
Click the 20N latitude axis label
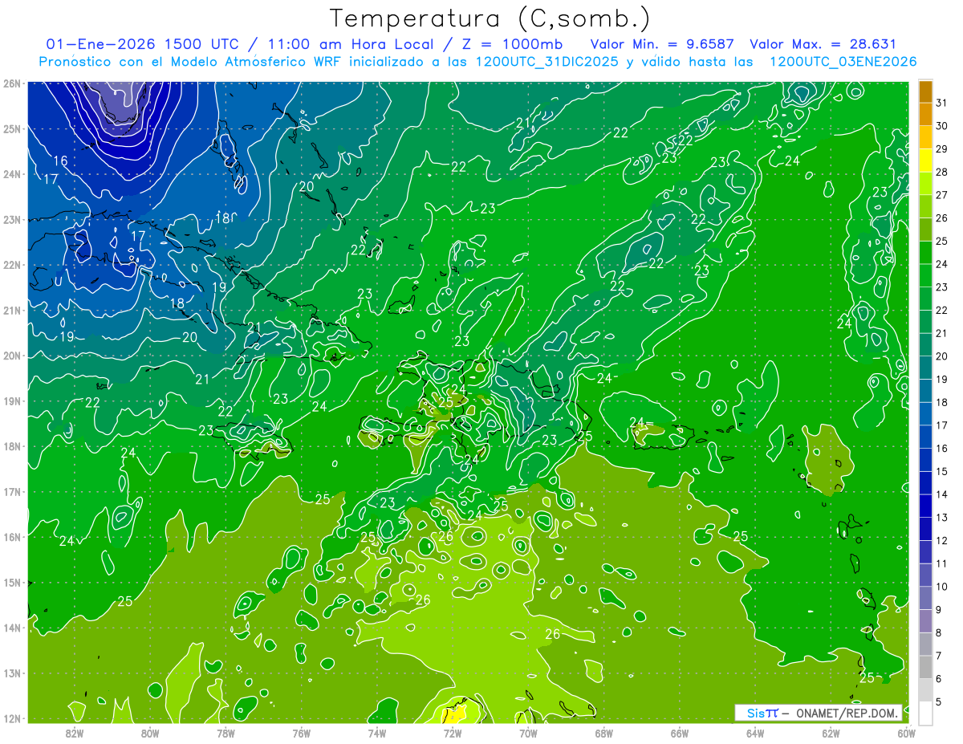click(11, 356)
